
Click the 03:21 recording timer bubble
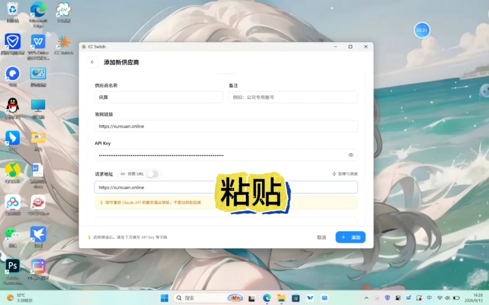pyautogui.click(x=422, y=30)
